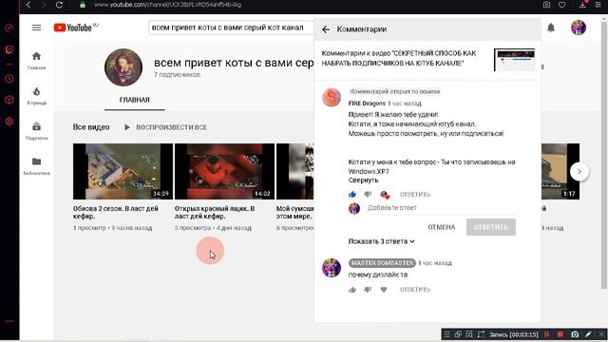The image size is (608, 342).
Task: Open MASTER BOMBASTER commenter avatar
Action: (332, 268)
